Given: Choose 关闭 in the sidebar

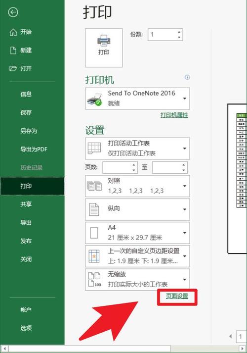Looking at the screenshot, I should 26,259.
